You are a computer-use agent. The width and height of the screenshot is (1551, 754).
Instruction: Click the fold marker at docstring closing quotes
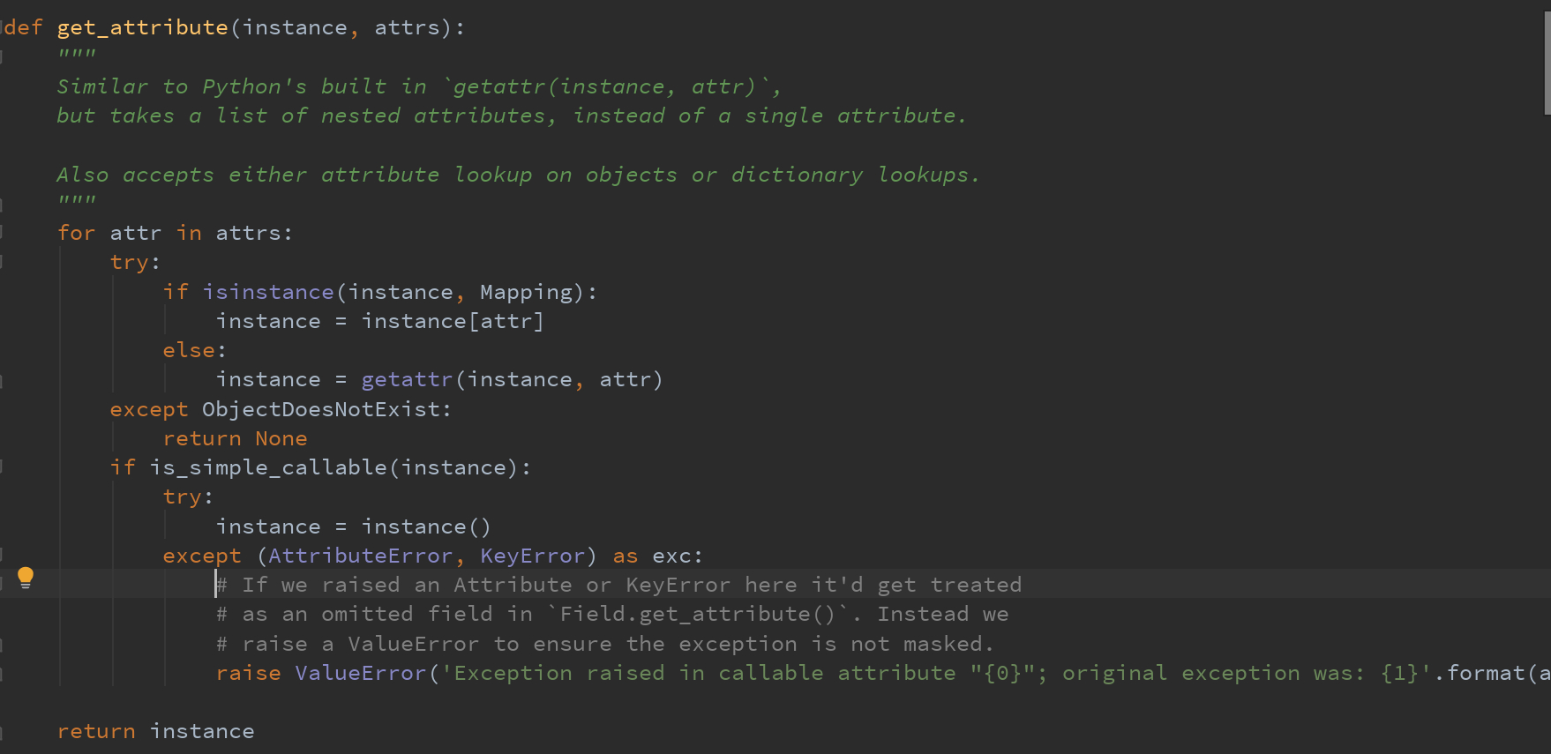3,204
